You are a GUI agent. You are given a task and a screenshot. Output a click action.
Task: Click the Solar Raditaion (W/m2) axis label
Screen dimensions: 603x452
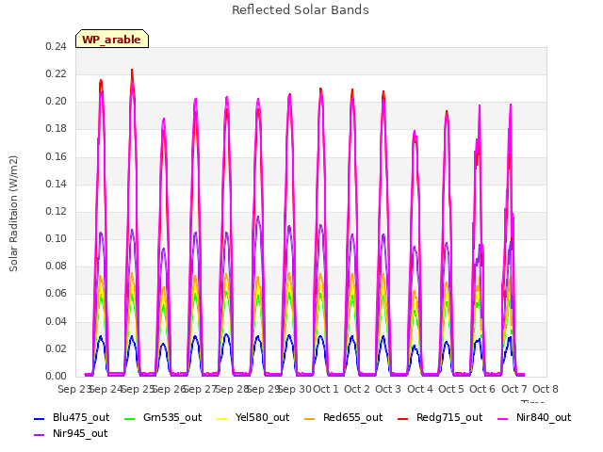coord(13,214)
